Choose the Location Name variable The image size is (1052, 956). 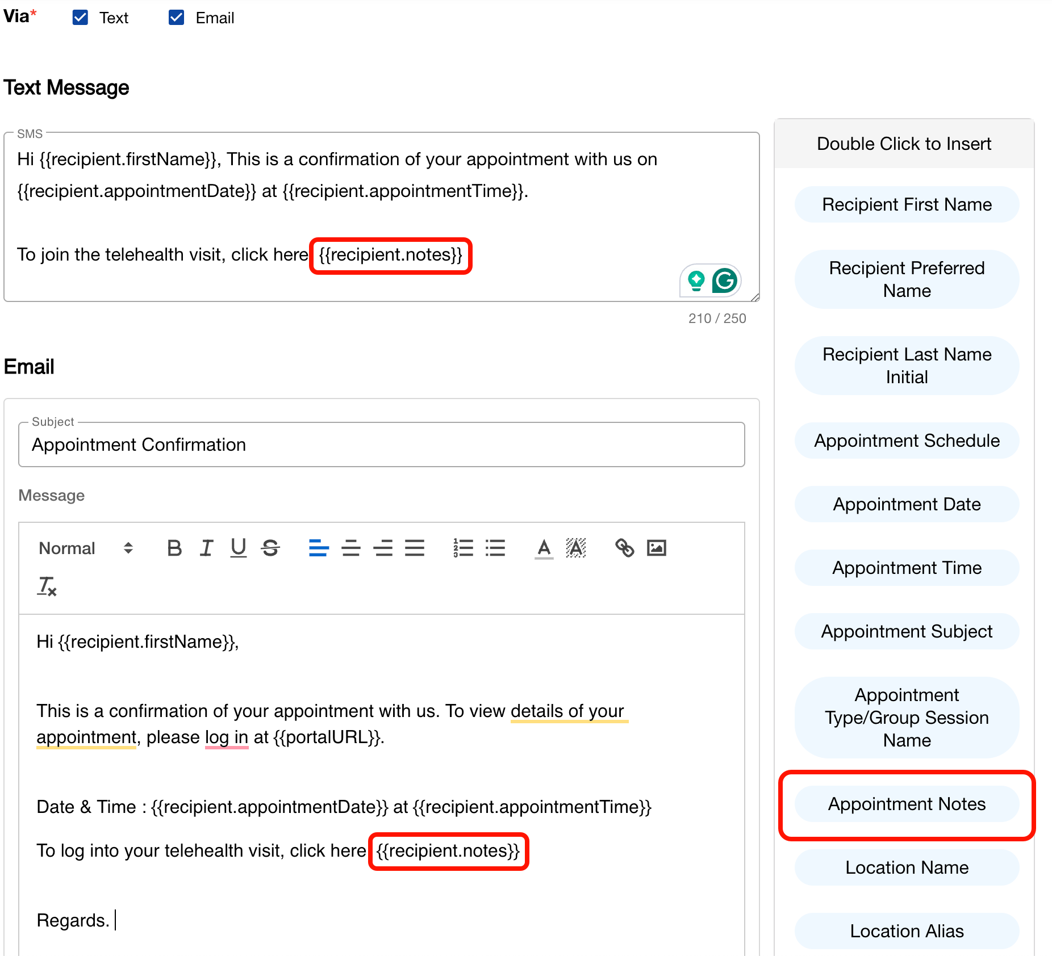907,867
